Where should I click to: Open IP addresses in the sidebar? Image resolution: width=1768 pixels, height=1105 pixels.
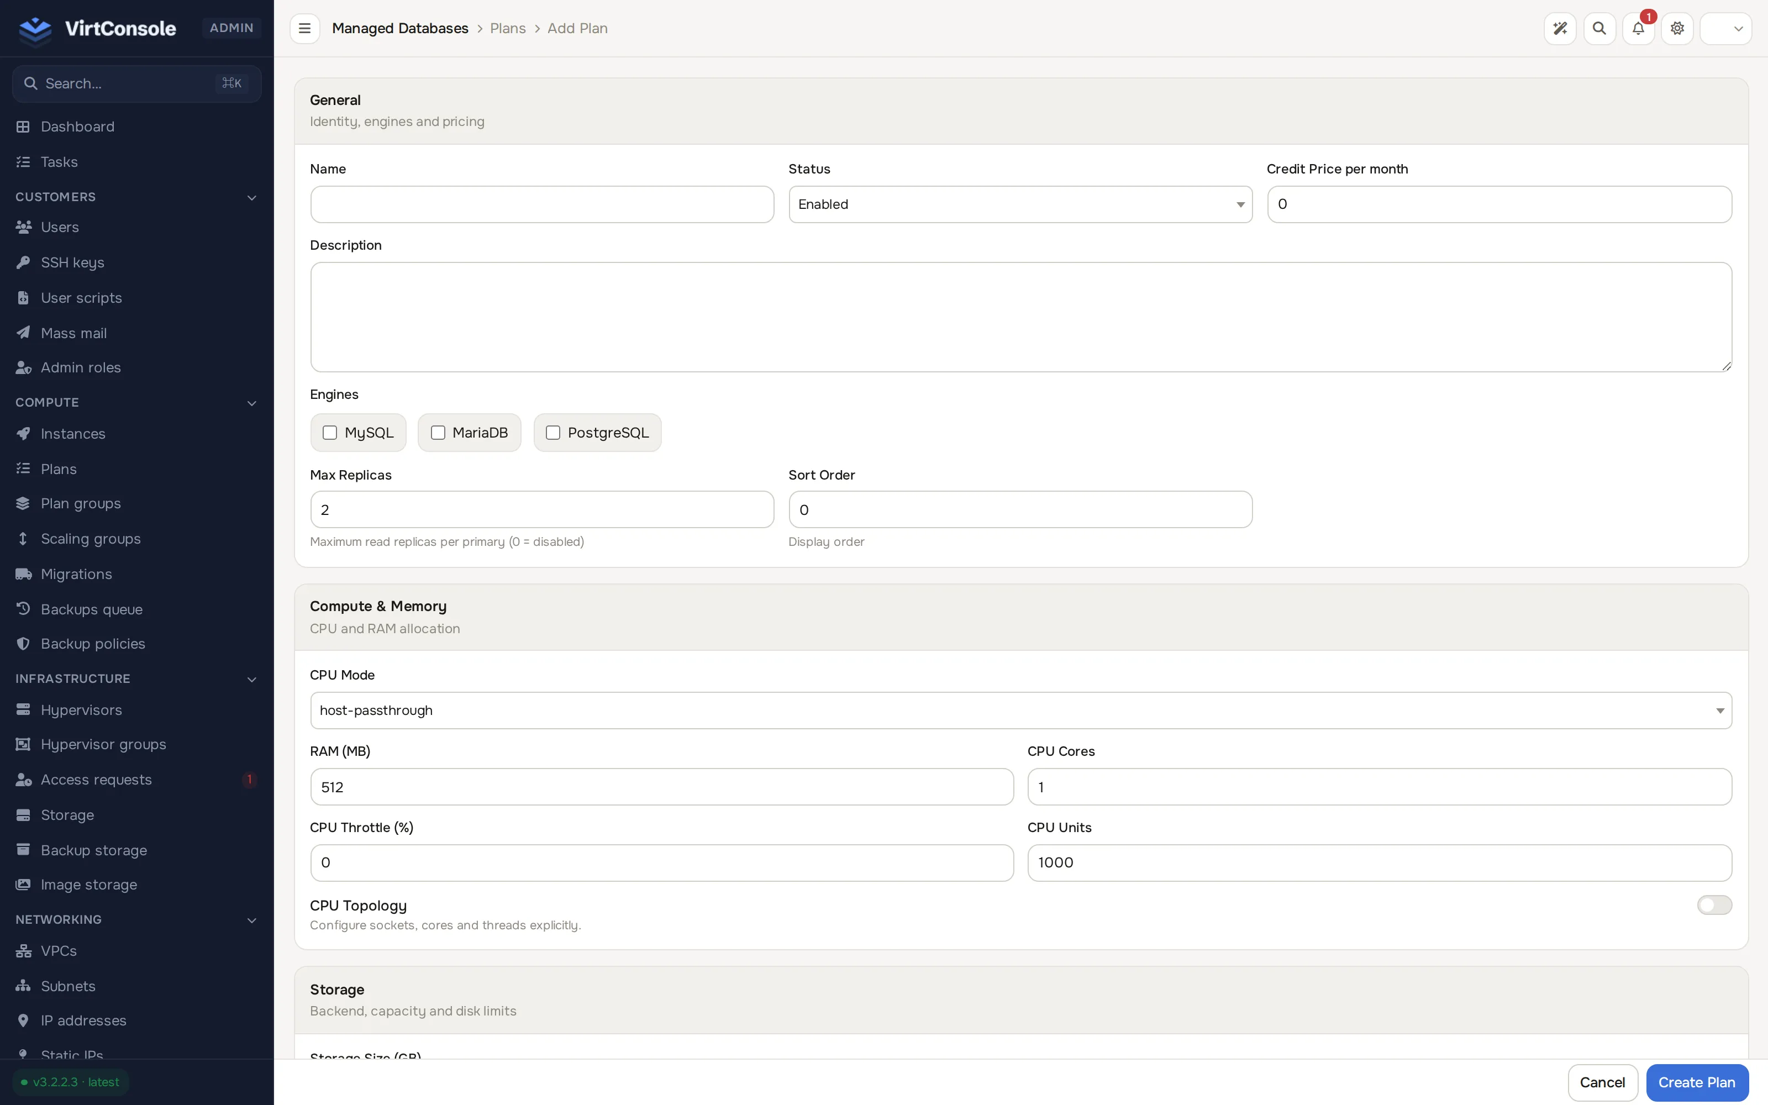pyautogui.click(x=136, y=1020)
